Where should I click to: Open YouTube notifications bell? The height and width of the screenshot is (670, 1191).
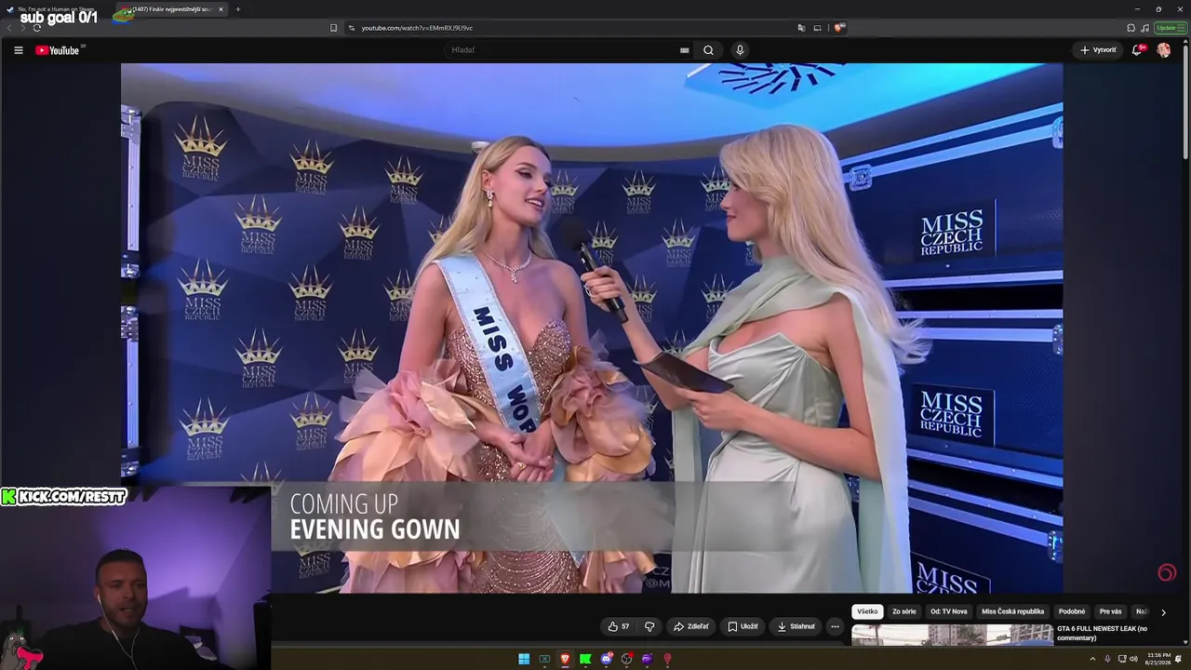[x=1136, y=50]
